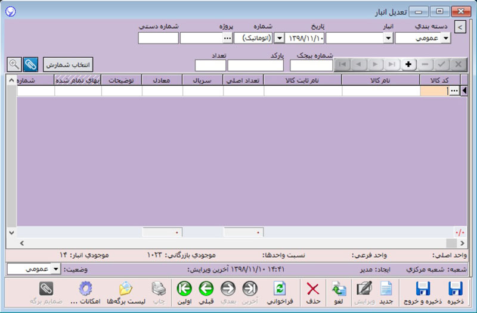477x313 pixels.
Task: Open the انبار (warehouse) dropdown list
Action: click(388, 38)
